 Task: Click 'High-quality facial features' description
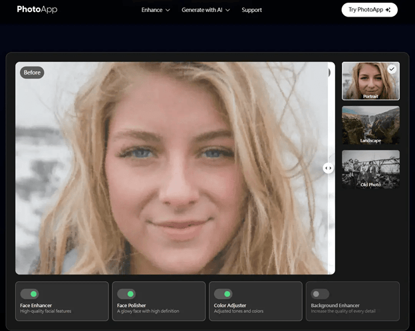[46, 311]
